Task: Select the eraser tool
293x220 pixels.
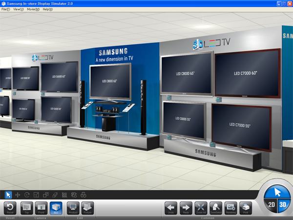Action: [55, 195]
